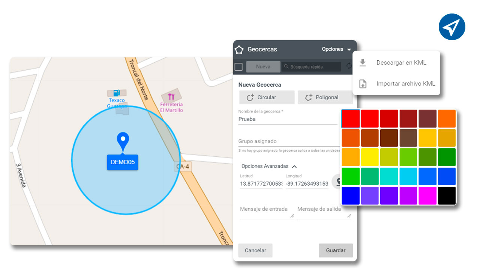Click the Guardar button

336,250
